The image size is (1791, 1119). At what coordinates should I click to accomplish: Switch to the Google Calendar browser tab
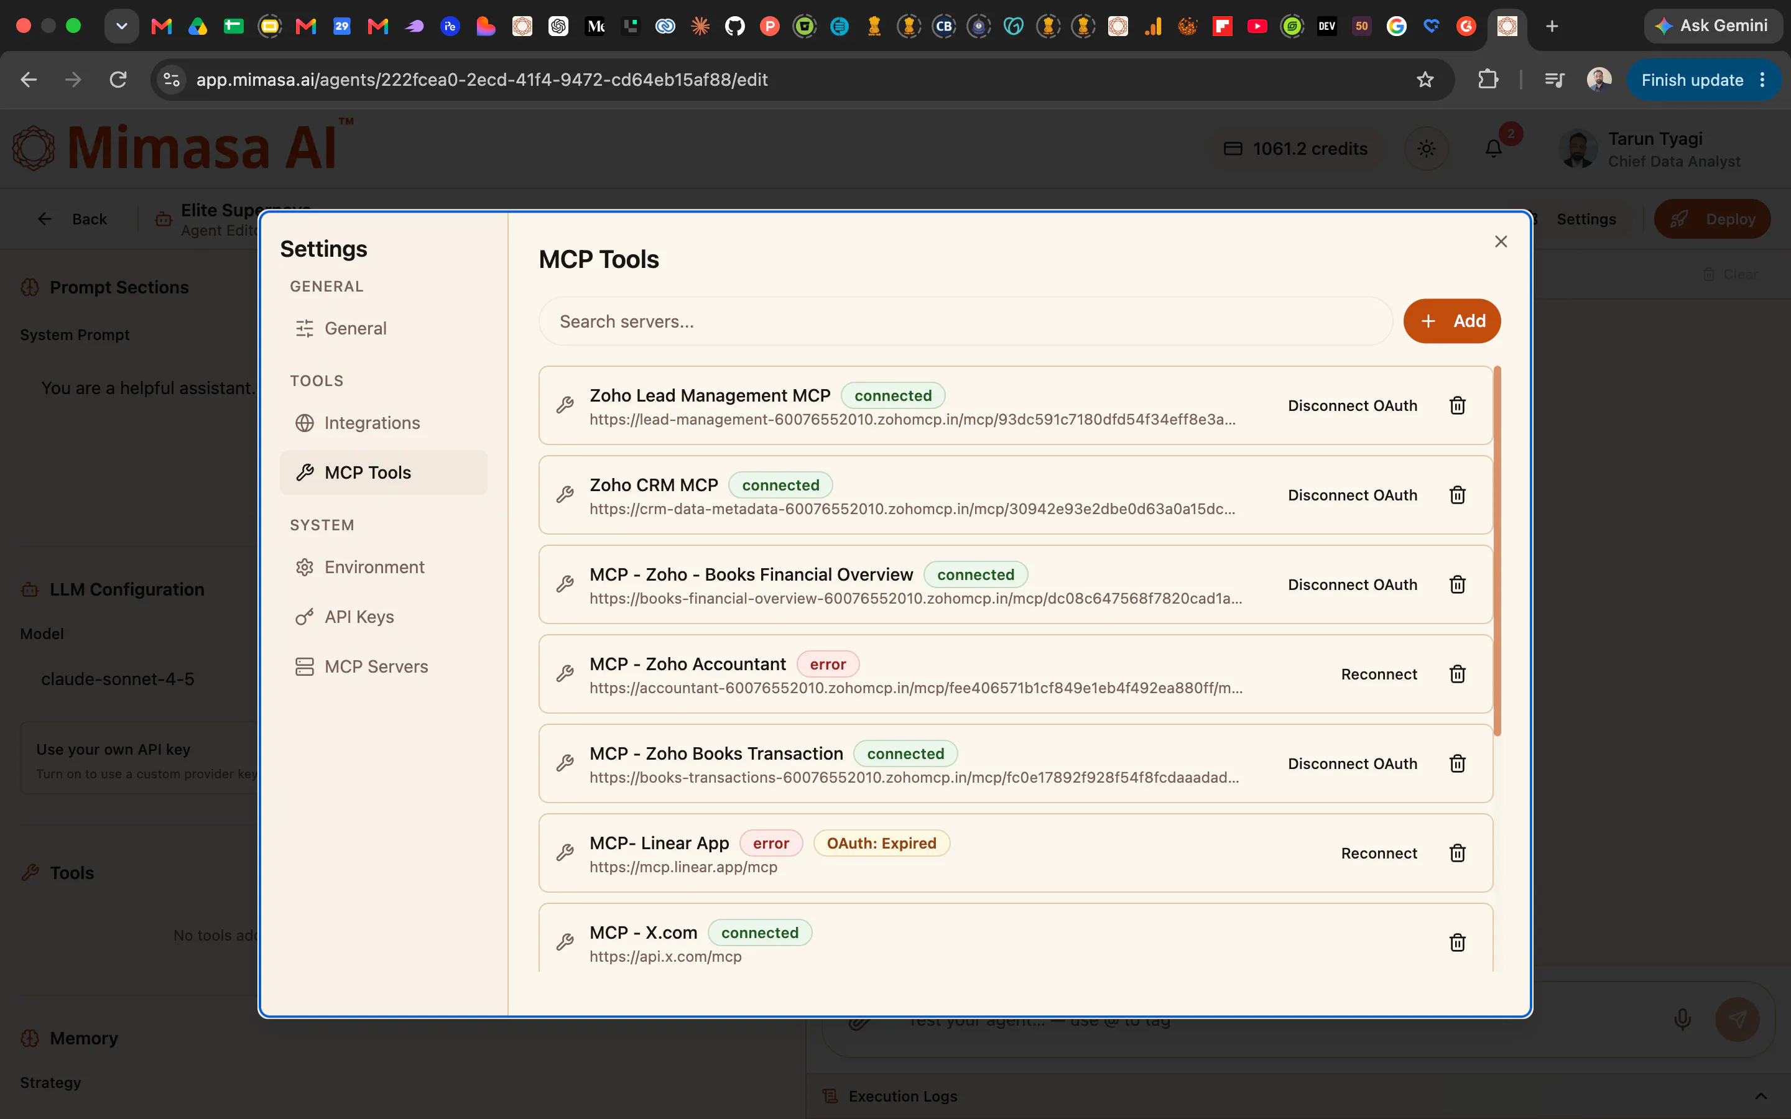pos(342,27)
